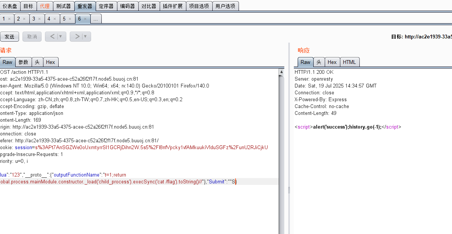Close repeater sub-tab 6

(x=85, y=19)
